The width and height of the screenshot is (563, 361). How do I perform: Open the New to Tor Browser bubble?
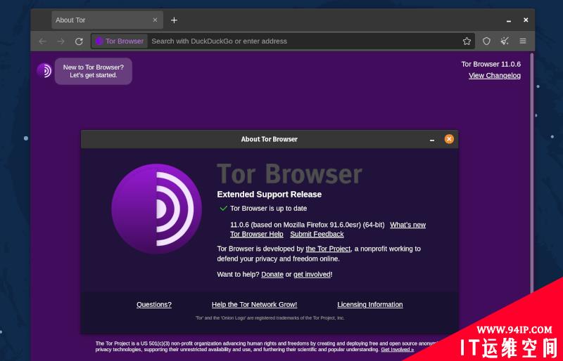[x=94, y=71]
